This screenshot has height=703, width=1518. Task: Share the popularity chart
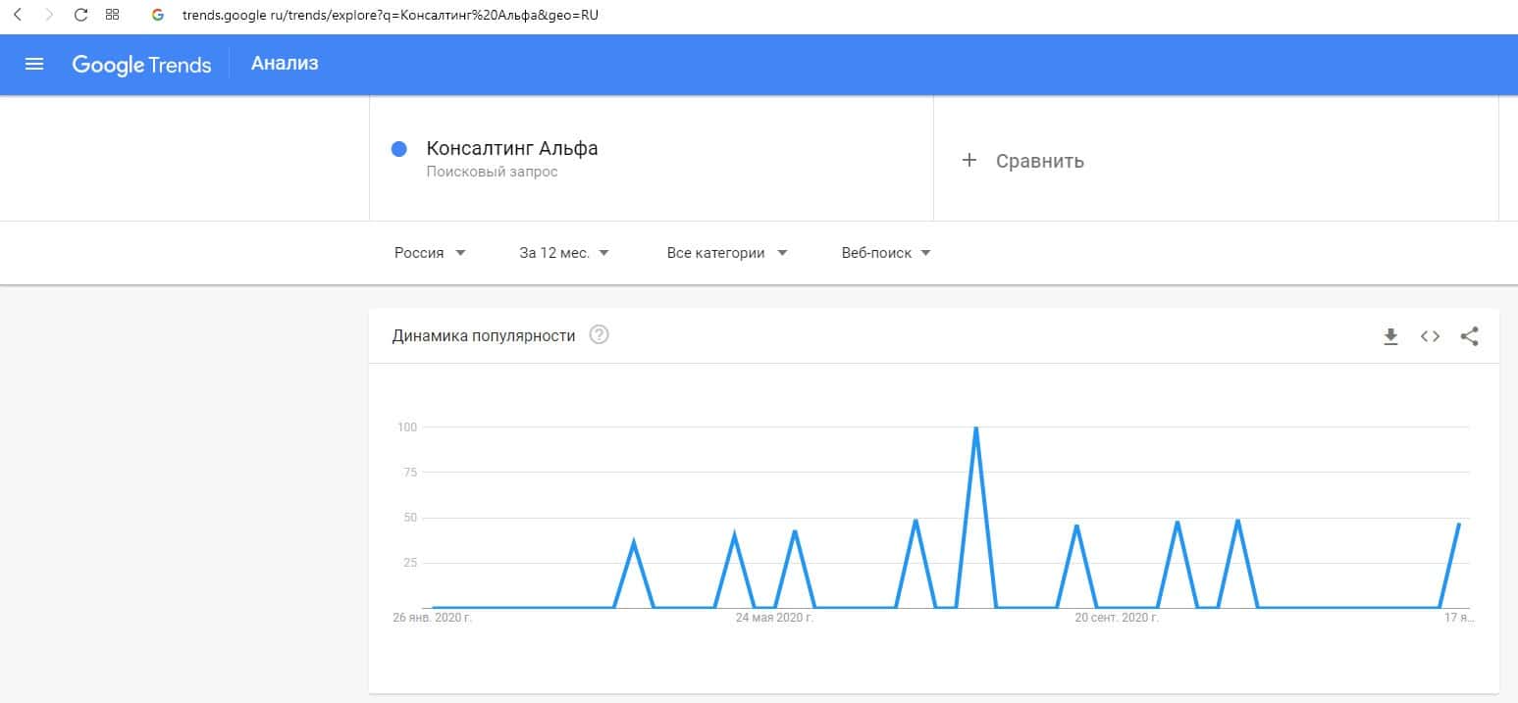coord(1469,336)
